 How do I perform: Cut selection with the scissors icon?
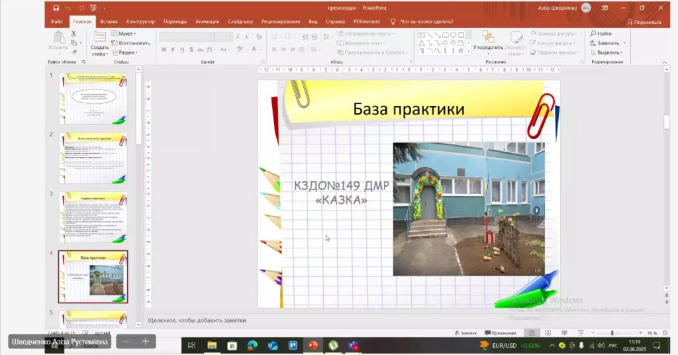pos(73,33)
